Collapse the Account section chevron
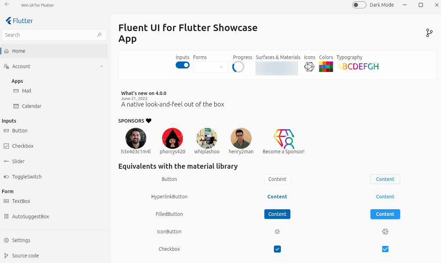 (x=102, y=66)
